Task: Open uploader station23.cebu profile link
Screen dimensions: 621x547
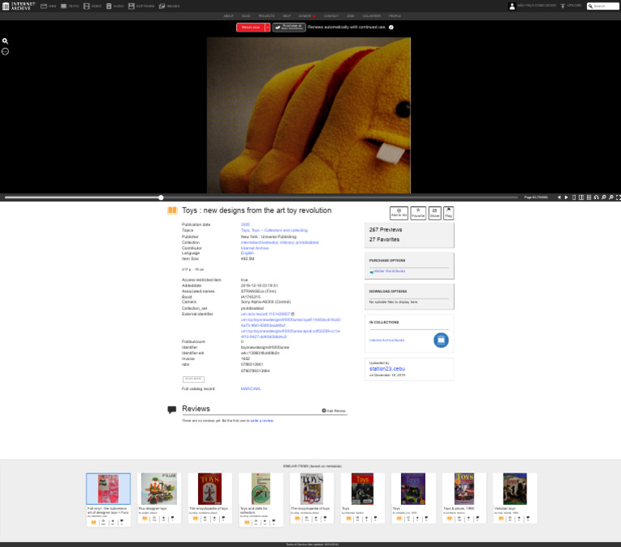Action: coord(387,369)
